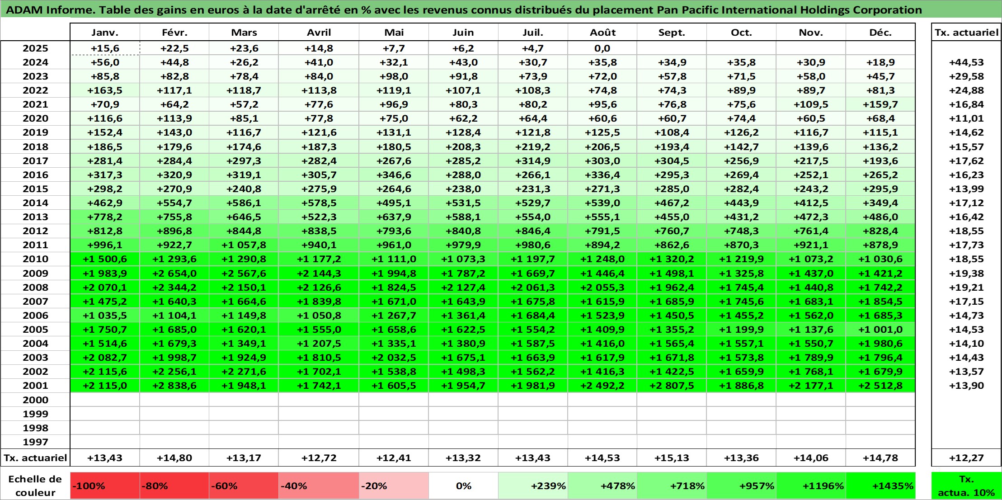Click the +346,6 cell in May 2016
Viewport: 1002px width, 500px height.
coord(394,175)
